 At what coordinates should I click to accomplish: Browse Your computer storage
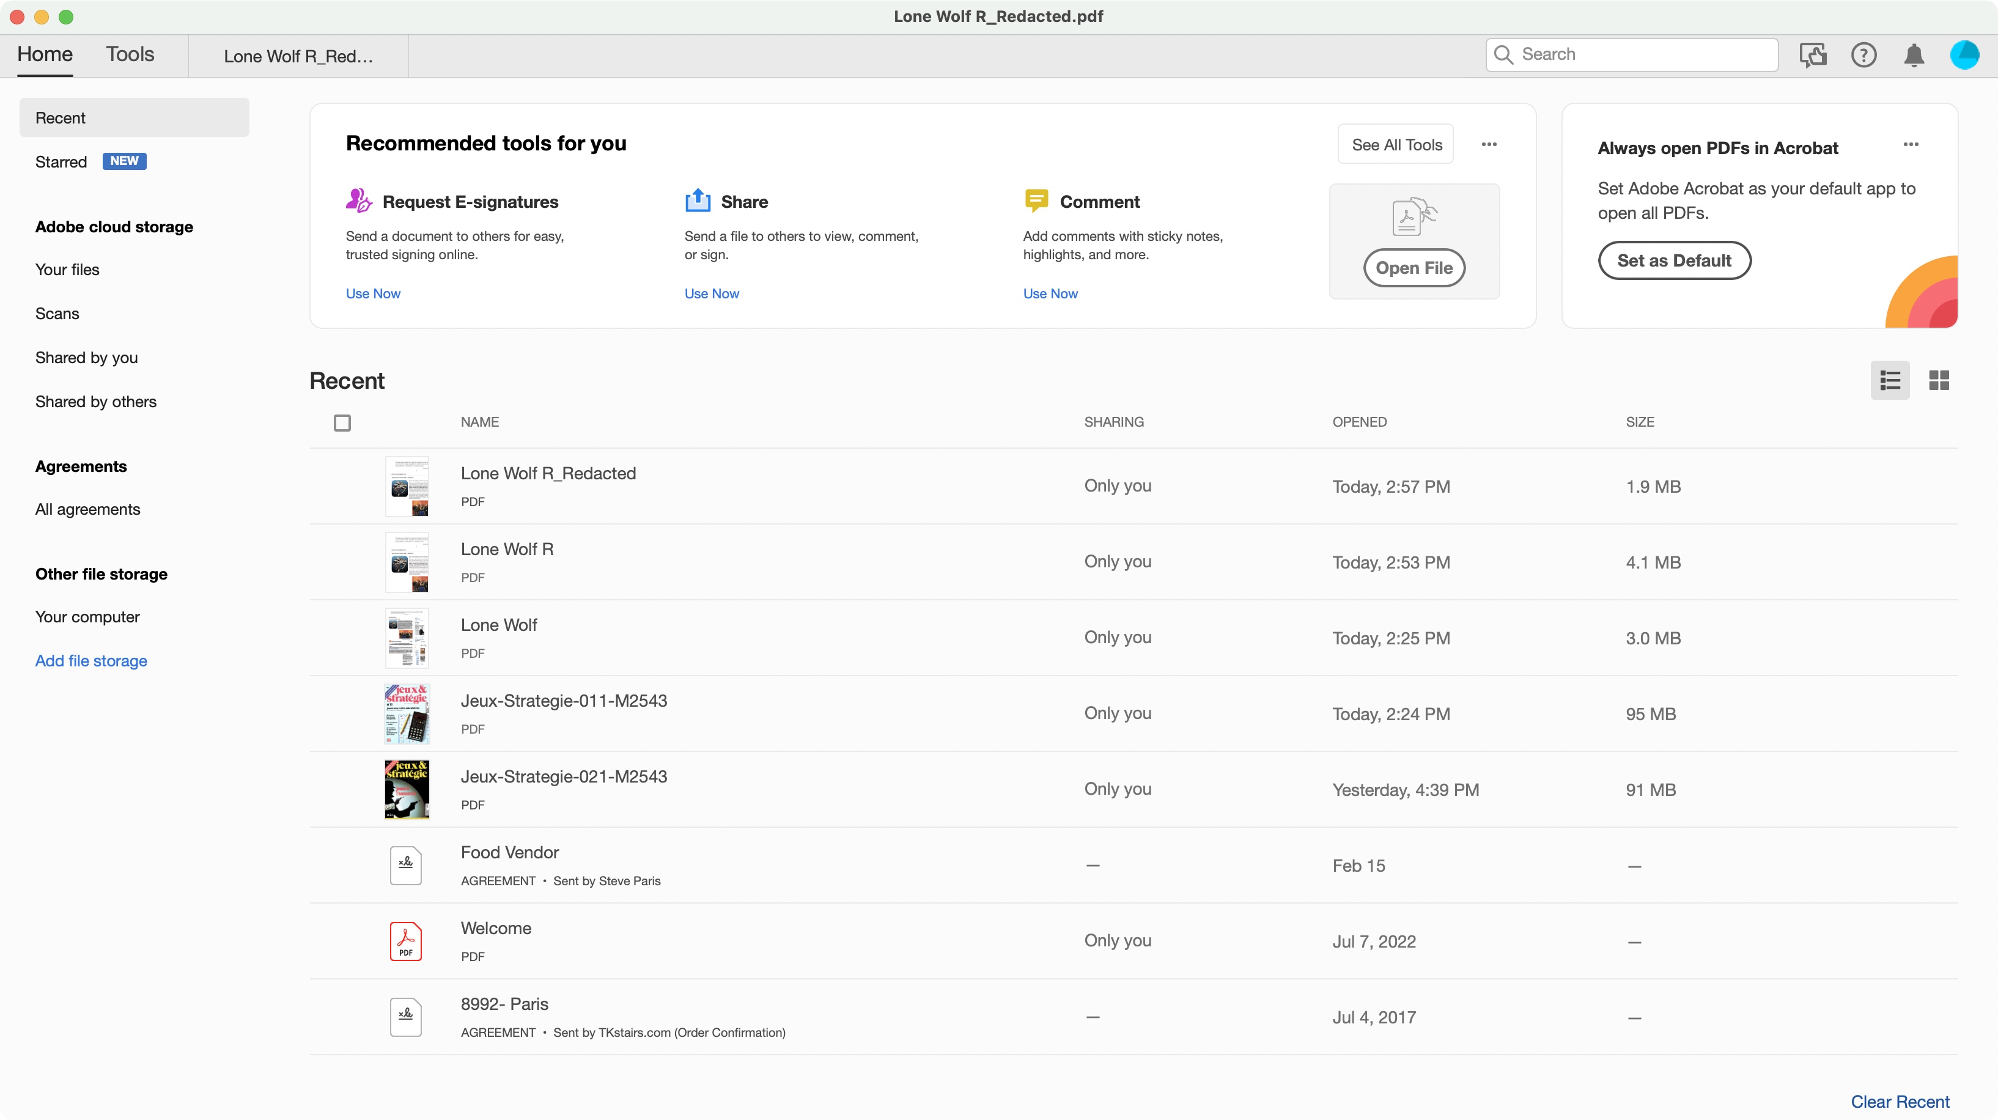coord(87,617)
